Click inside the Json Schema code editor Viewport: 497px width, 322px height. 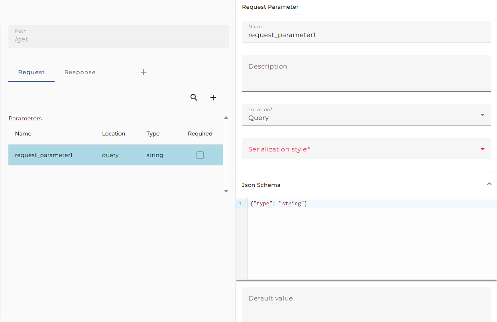pyautogui.click(x=372, y=239)
